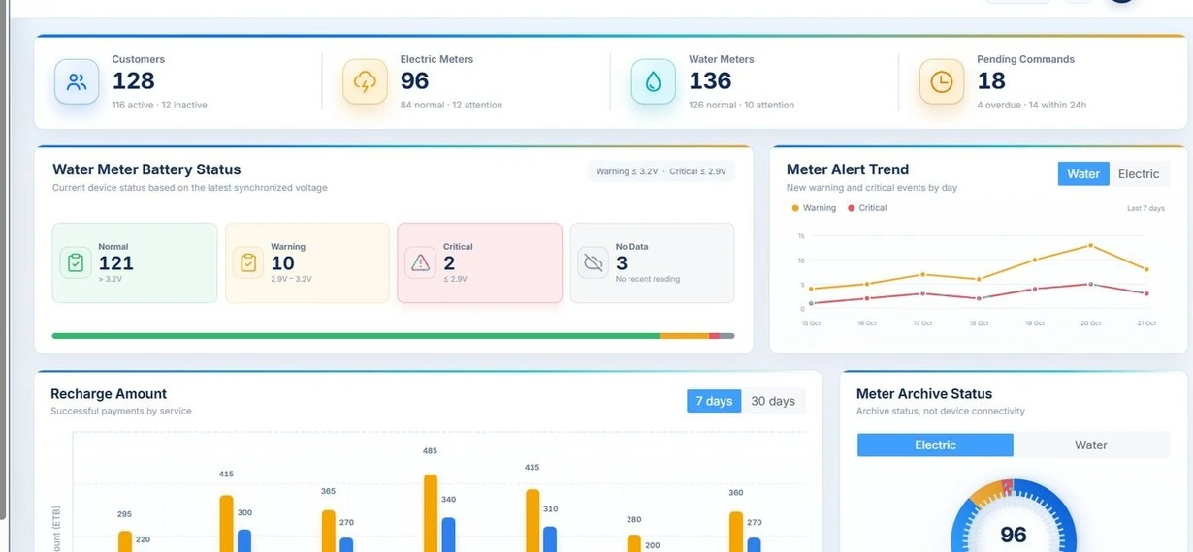Image resolution: width=1193 pixels, height=552 pixels.
Task: Show Water in Meter Archive Status
Action: tap(1091, 445)
